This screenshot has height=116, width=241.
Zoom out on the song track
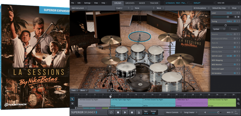[238, 104]
